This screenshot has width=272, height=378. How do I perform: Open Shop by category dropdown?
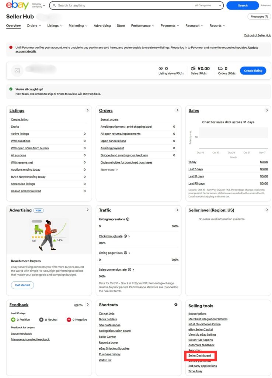coord(38,6)
